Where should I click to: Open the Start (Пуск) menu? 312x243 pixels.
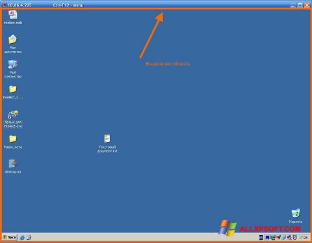10,237
